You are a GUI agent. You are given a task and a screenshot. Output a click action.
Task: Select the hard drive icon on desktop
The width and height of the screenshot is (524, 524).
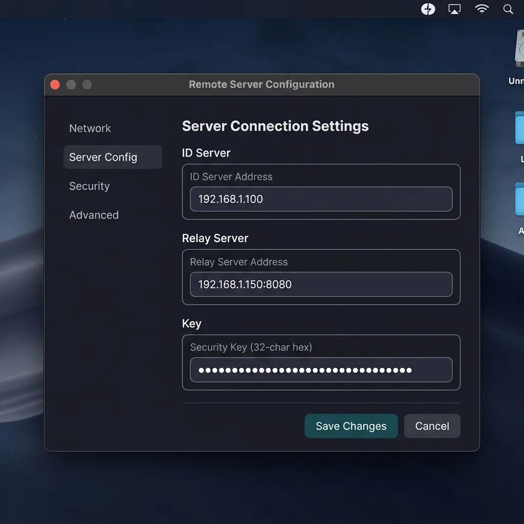click(519, 49)
